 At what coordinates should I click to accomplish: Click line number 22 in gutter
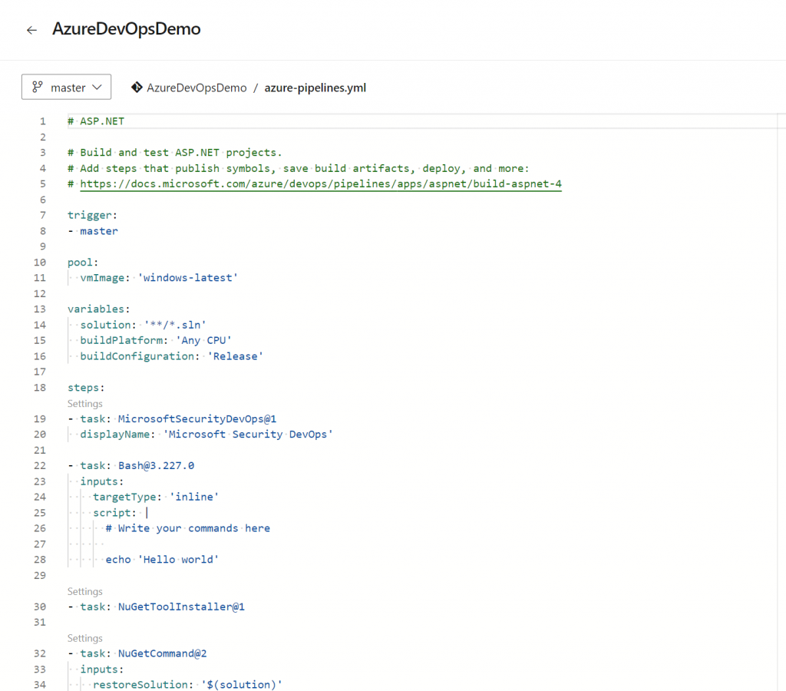tap(40, 466)
